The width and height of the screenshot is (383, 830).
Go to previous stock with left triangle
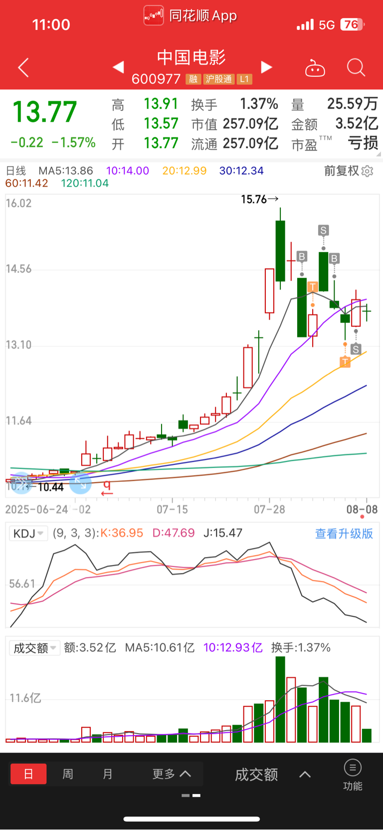(118, 67)
